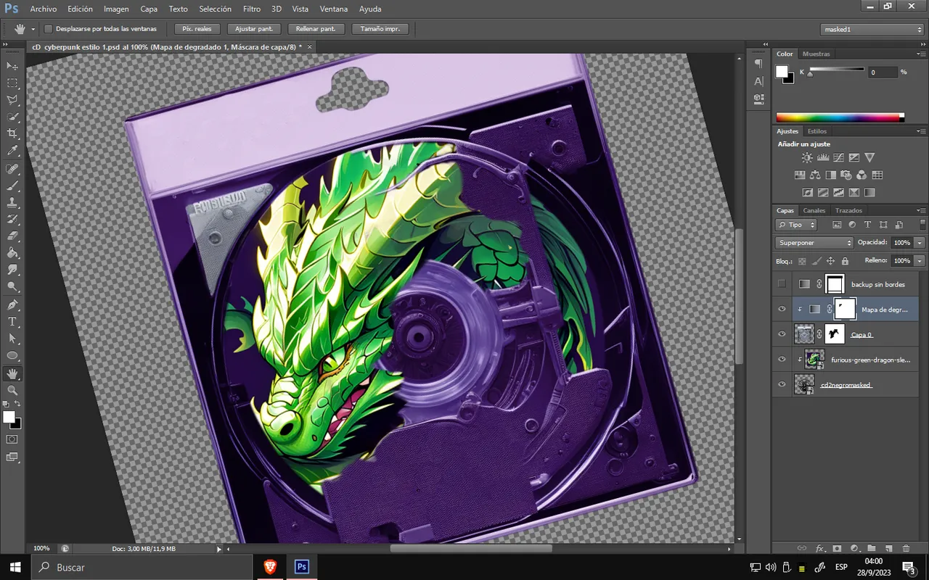Check 'Desplazarse por todas las ventanas'
This screenshot has width=929, height=580.
pyautogui.click(x=49, y=29)
